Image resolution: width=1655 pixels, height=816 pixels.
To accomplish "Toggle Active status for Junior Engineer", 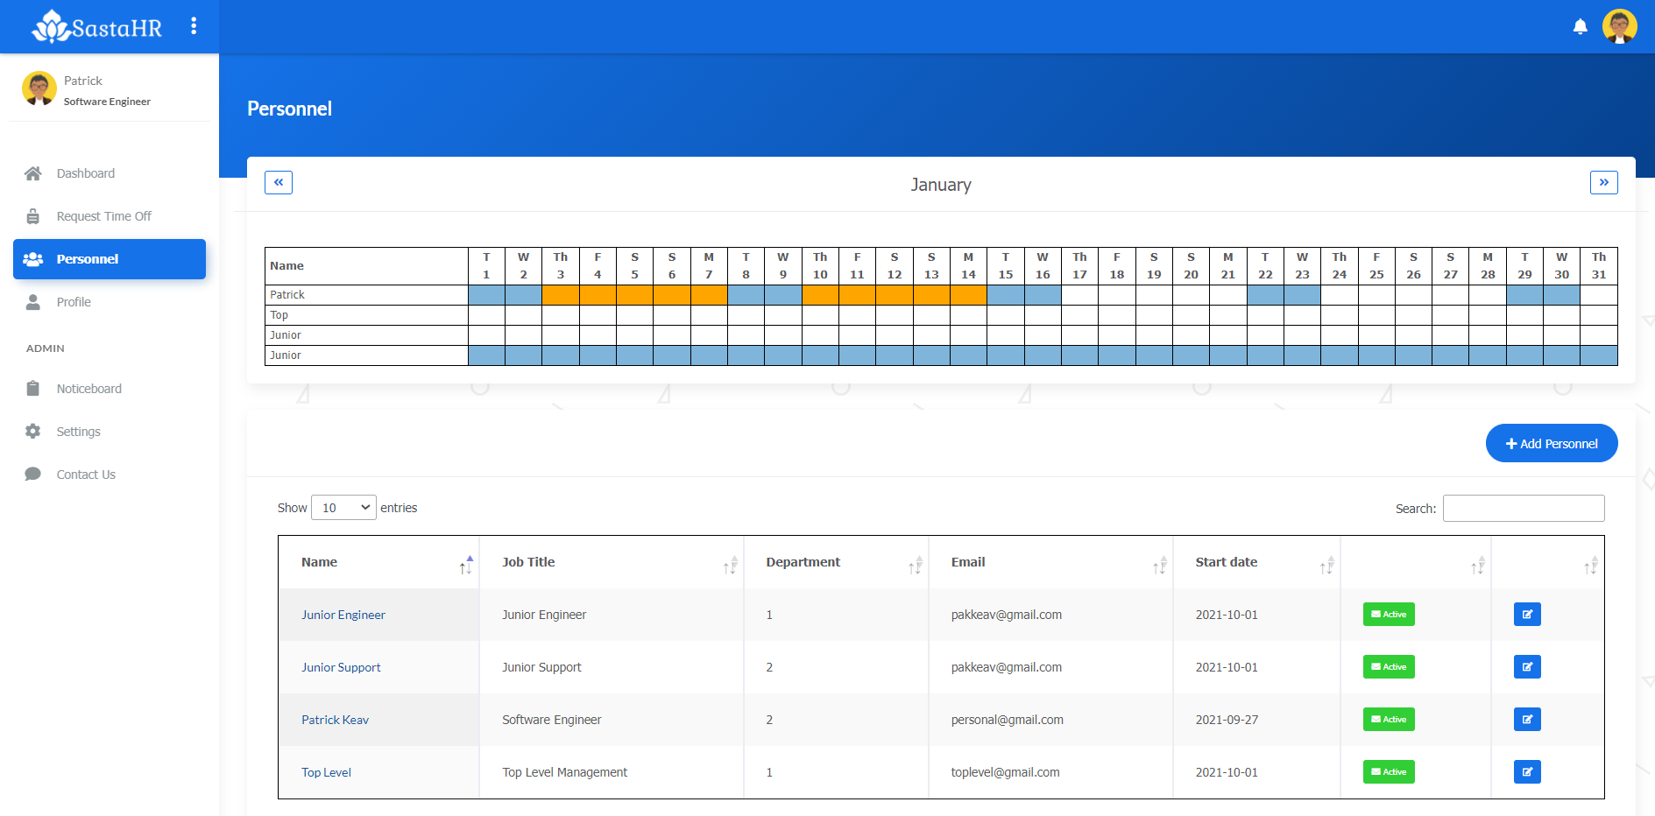I will point(1389,615).
